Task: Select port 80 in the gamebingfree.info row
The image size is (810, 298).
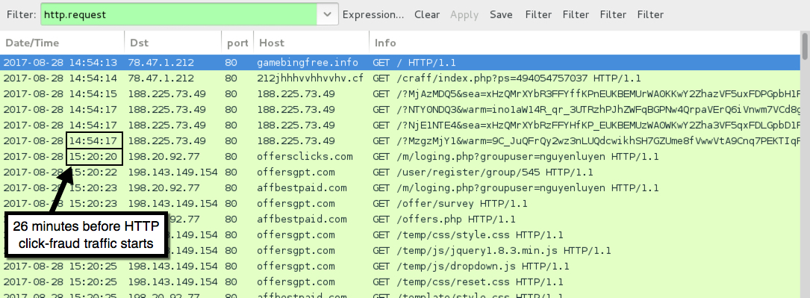Action: tap(231, 63)
